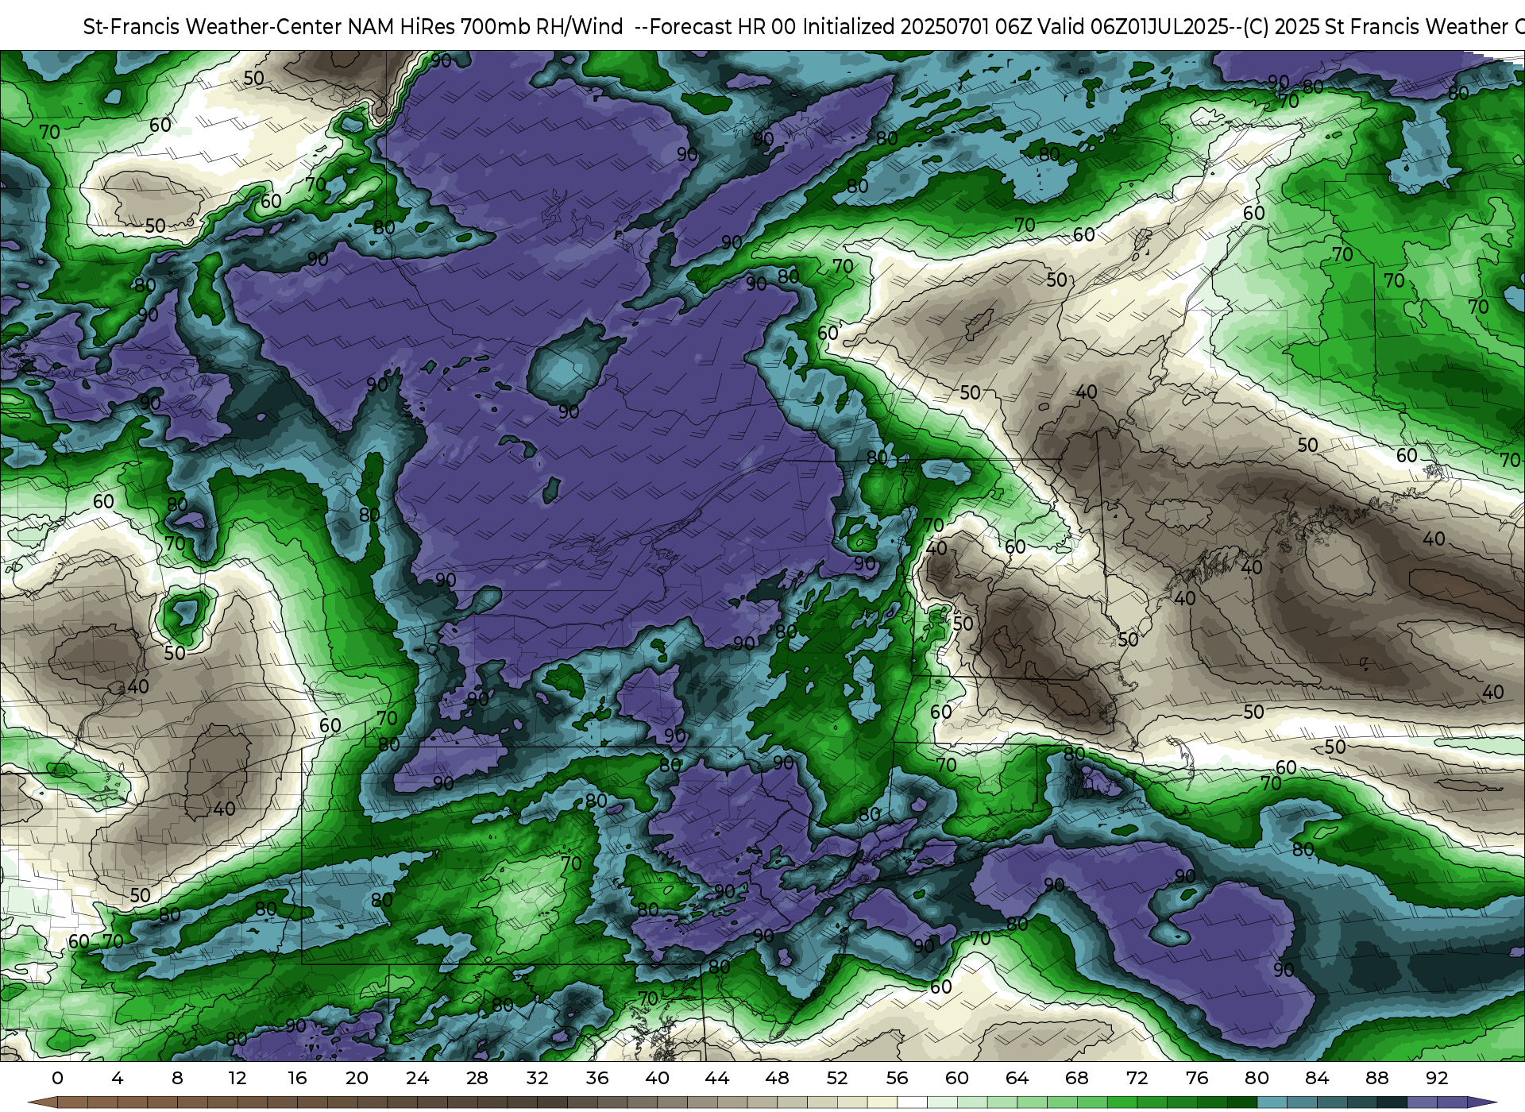
Task: Click the colorbar tick label "4"
Action: pos(118,1078)
